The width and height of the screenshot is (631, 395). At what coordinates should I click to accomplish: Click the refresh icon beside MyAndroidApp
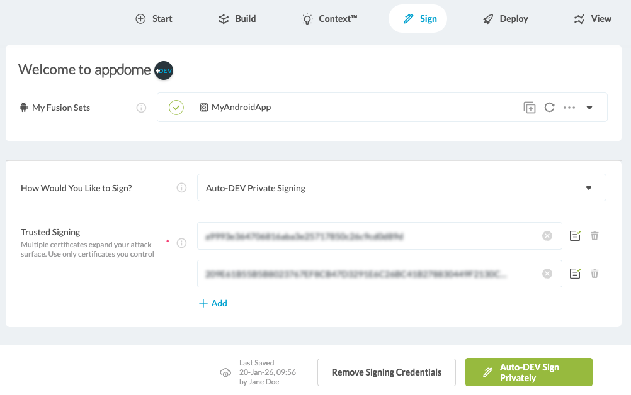tap(549, 108)
